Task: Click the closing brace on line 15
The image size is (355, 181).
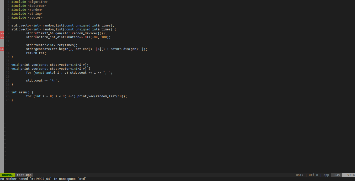Action: coord(12,57)
